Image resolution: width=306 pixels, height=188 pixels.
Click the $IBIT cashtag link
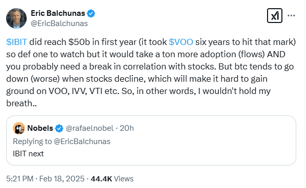point(16,42)
